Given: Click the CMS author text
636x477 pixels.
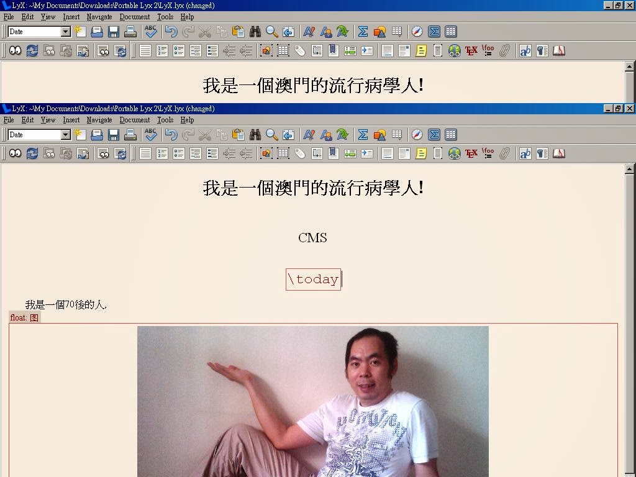Looking at the screenshot, I should pos(312,238).
